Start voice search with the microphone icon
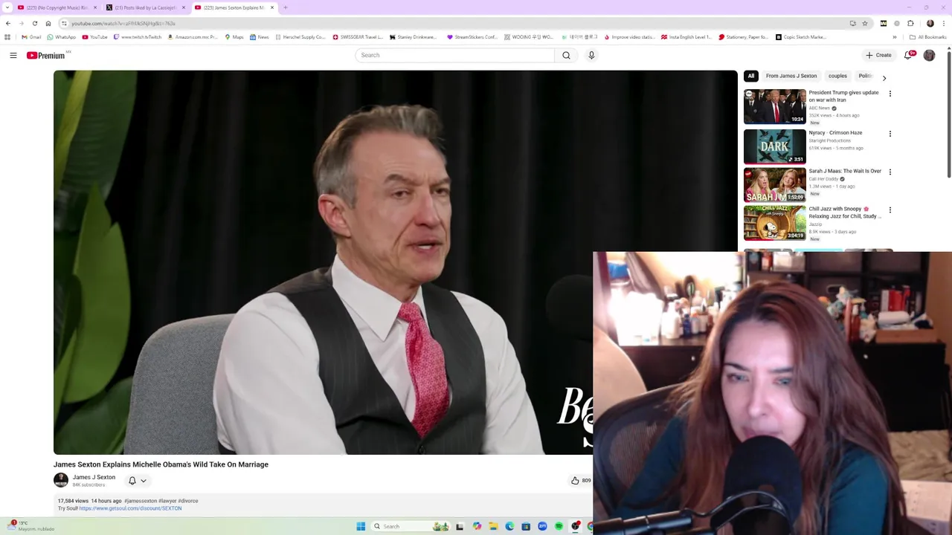 (591, 55)
